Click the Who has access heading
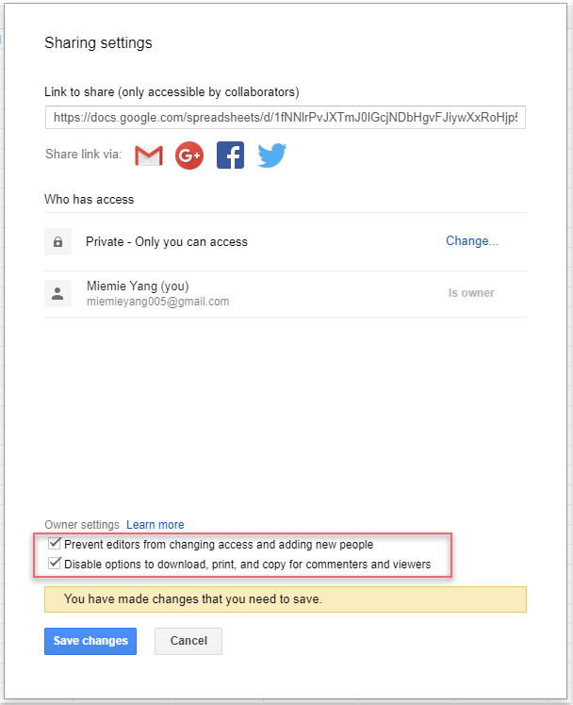Viewport: 573px width, 705px height. click(89, 199)
